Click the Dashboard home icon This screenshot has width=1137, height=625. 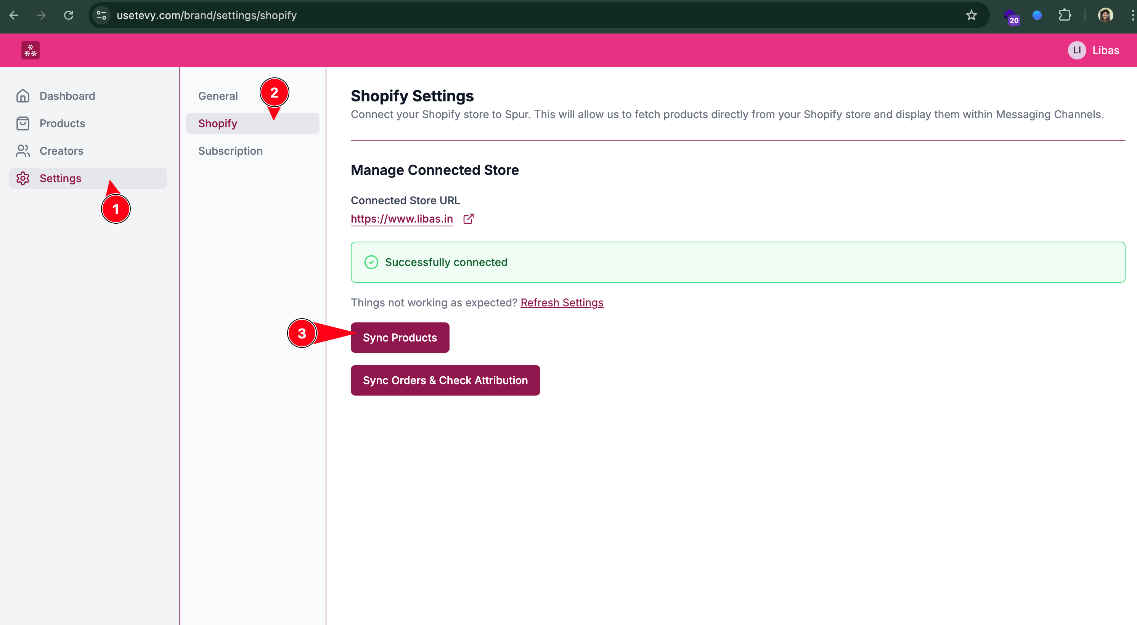pos(23,96)
